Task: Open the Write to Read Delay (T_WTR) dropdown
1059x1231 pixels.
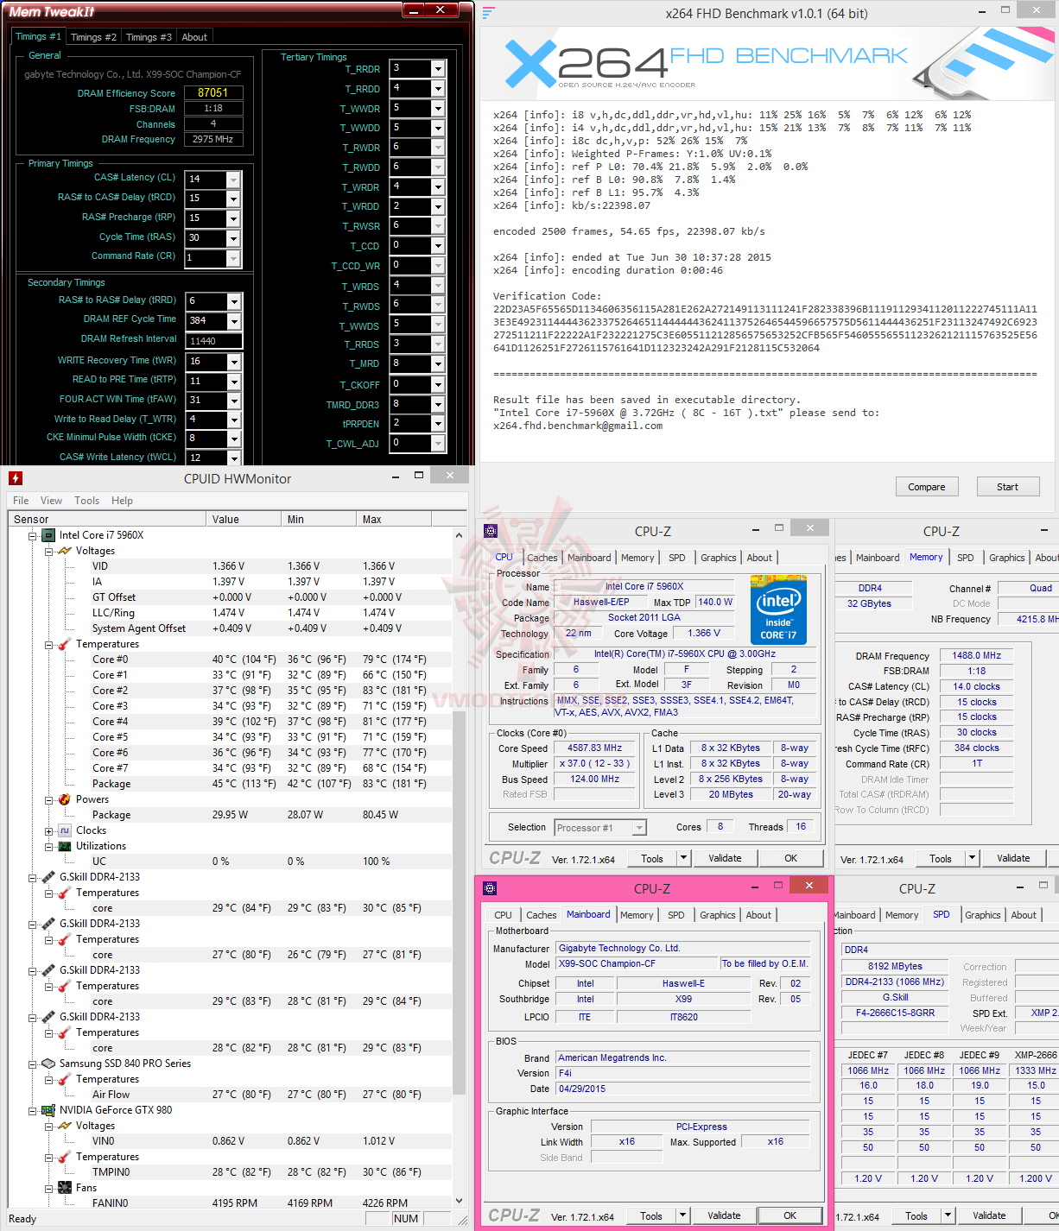Action: 233,420
